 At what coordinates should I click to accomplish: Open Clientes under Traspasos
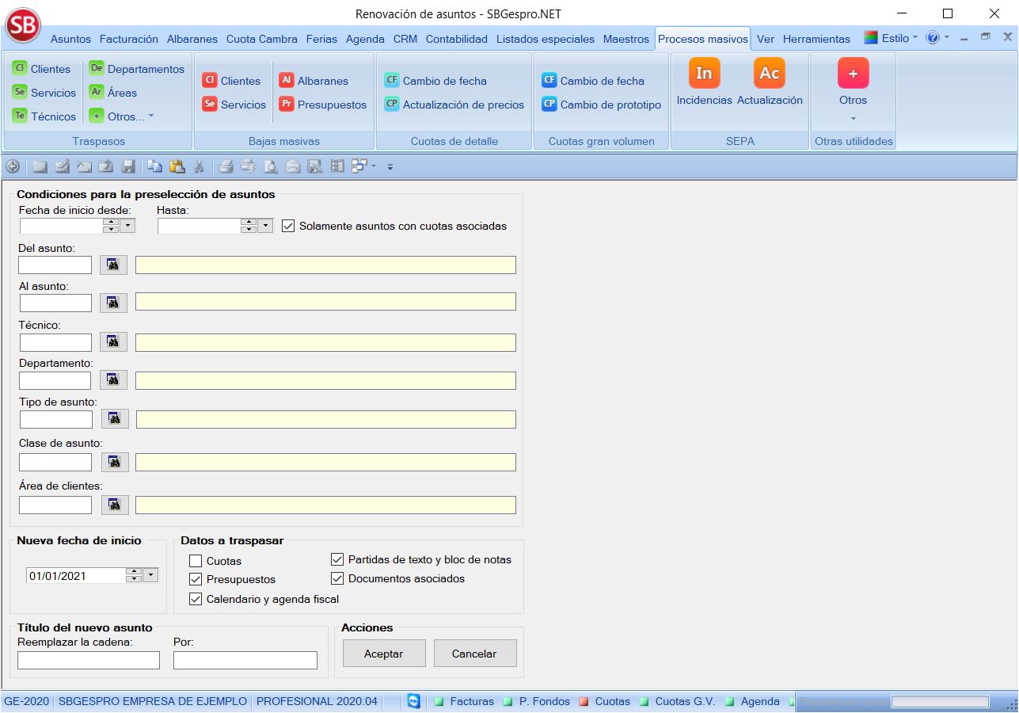44,69
